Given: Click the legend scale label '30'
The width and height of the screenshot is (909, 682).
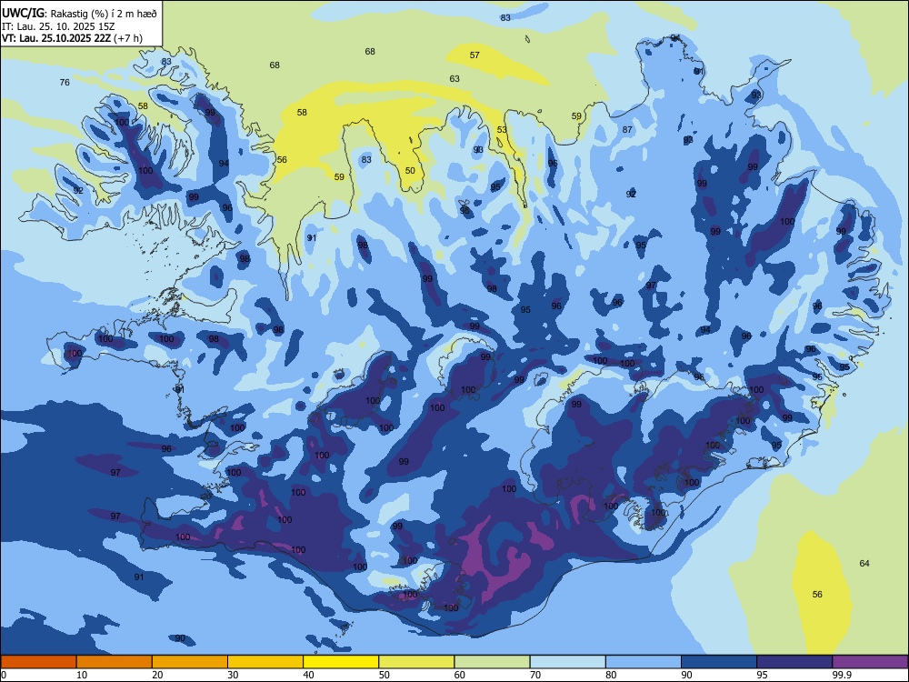Looking at the screenshot, I should (233, 675).
